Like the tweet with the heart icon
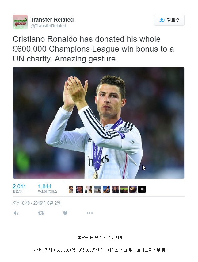198x262 pixels. [x=65, y=213]
